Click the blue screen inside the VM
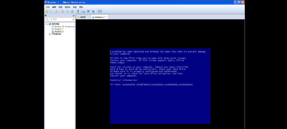Screen dimensions: 287x129 pyautogui.click(x=160, y=86)
